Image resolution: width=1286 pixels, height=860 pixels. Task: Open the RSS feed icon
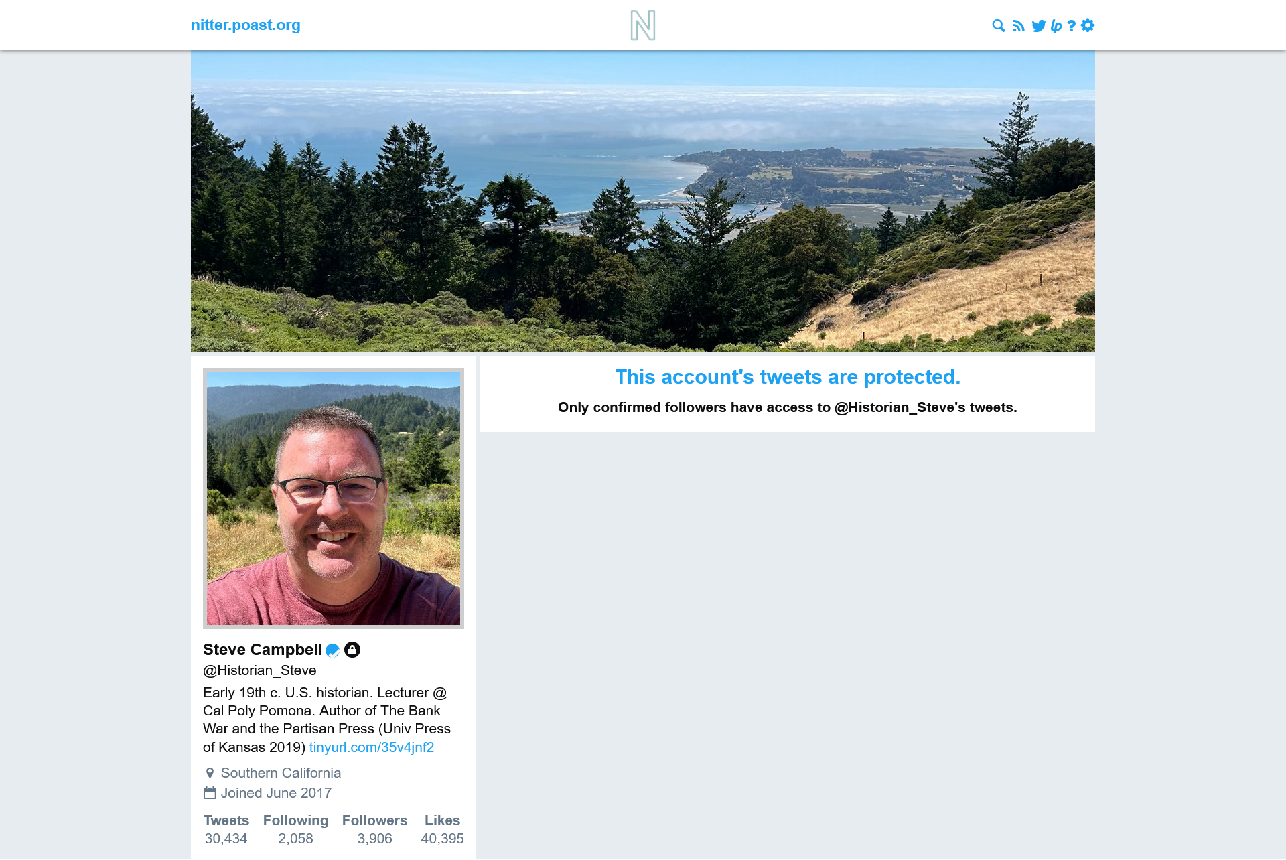(x=1019, y=25)
